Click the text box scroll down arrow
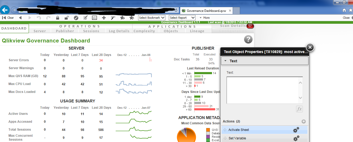353x142 pixels. pos(301,98)
